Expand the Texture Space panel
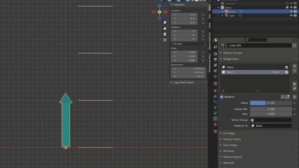This screenshot has height=168, width=299. [221, 157]
